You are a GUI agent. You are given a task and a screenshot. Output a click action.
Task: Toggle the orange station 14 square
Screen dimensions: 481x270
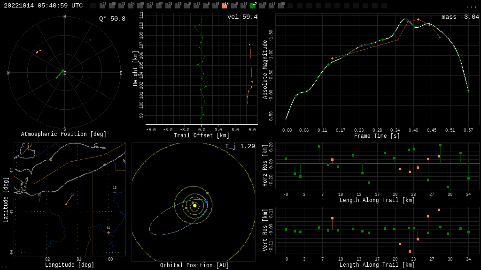tap(225, 6)
